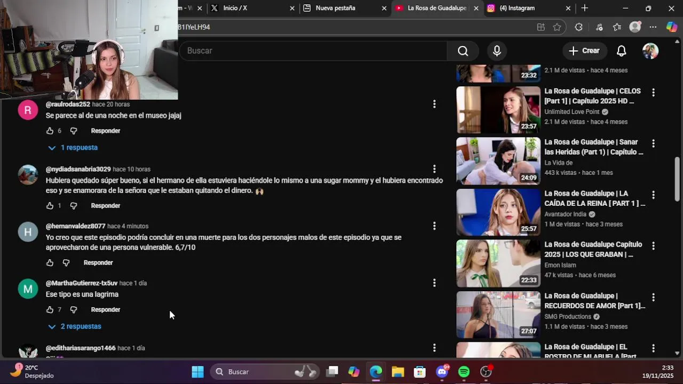Like the @raulrodas252 comment

pos(50,131)
